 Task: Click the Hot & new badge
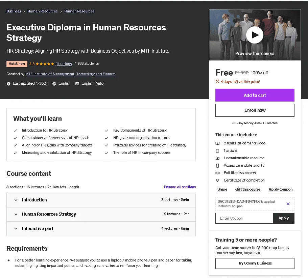17,64
